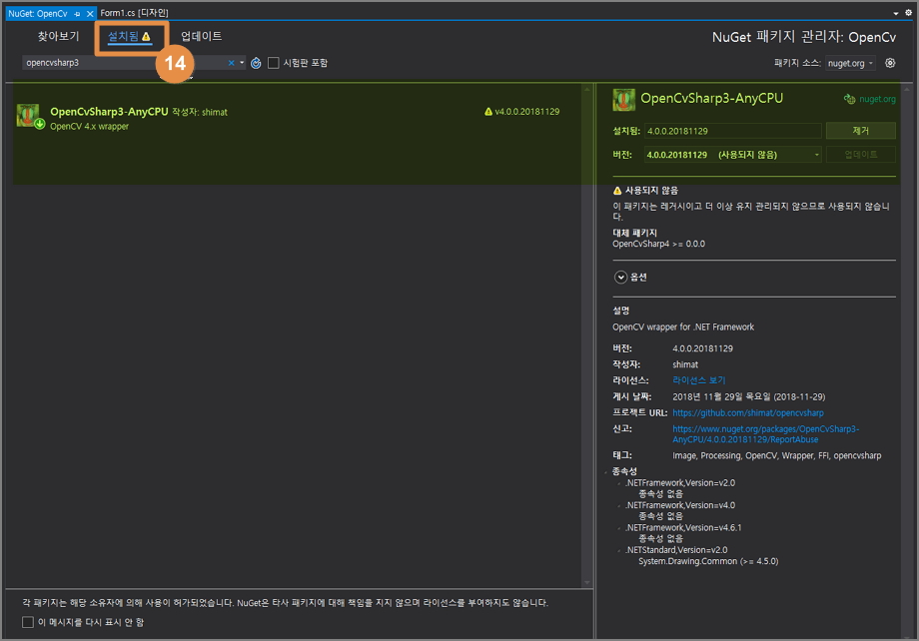Click the 사용되지 않음 warning icon

(x=617, y=191)
